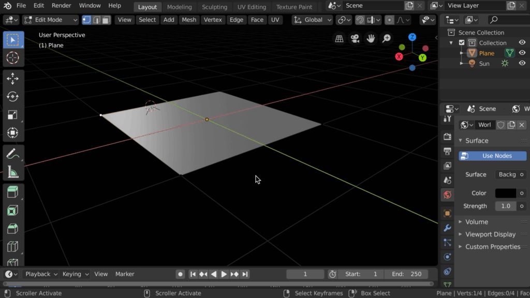The width and height of the screenshot is (530, 298).
Task: Click the End frame field
Action: click(407, 274)
